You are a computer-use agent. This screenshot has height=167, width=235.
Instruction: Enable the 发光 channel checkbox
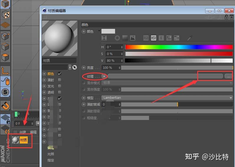point(60,86)
